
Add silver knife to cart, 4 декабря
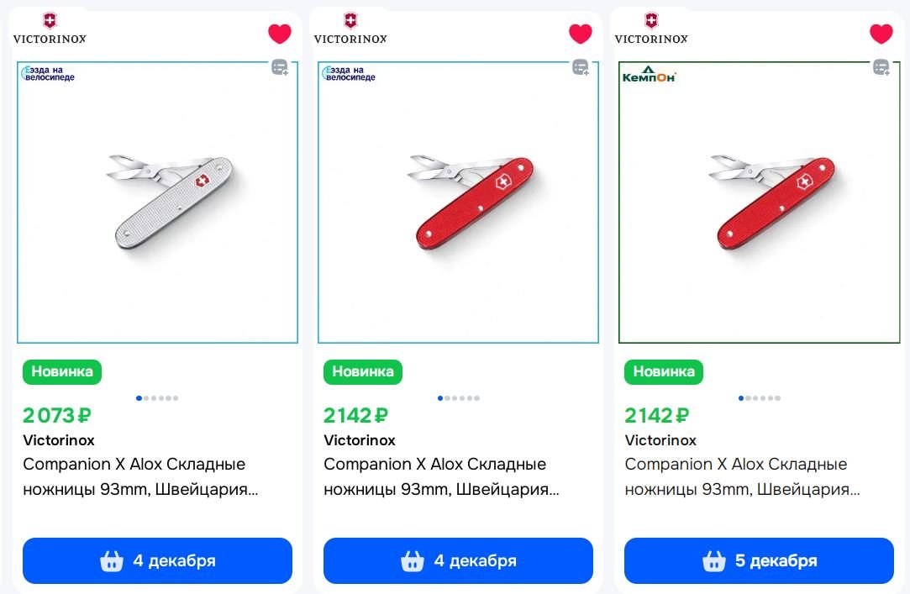pyautogui.click(x=157, y=560)
